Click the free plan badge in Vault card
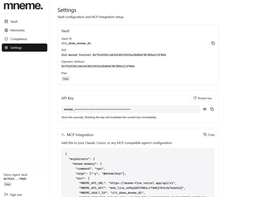This screenshot has height=197, width=270. (66, 79)
